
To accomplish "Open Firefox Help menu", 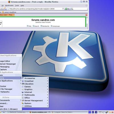I will 22,5.
